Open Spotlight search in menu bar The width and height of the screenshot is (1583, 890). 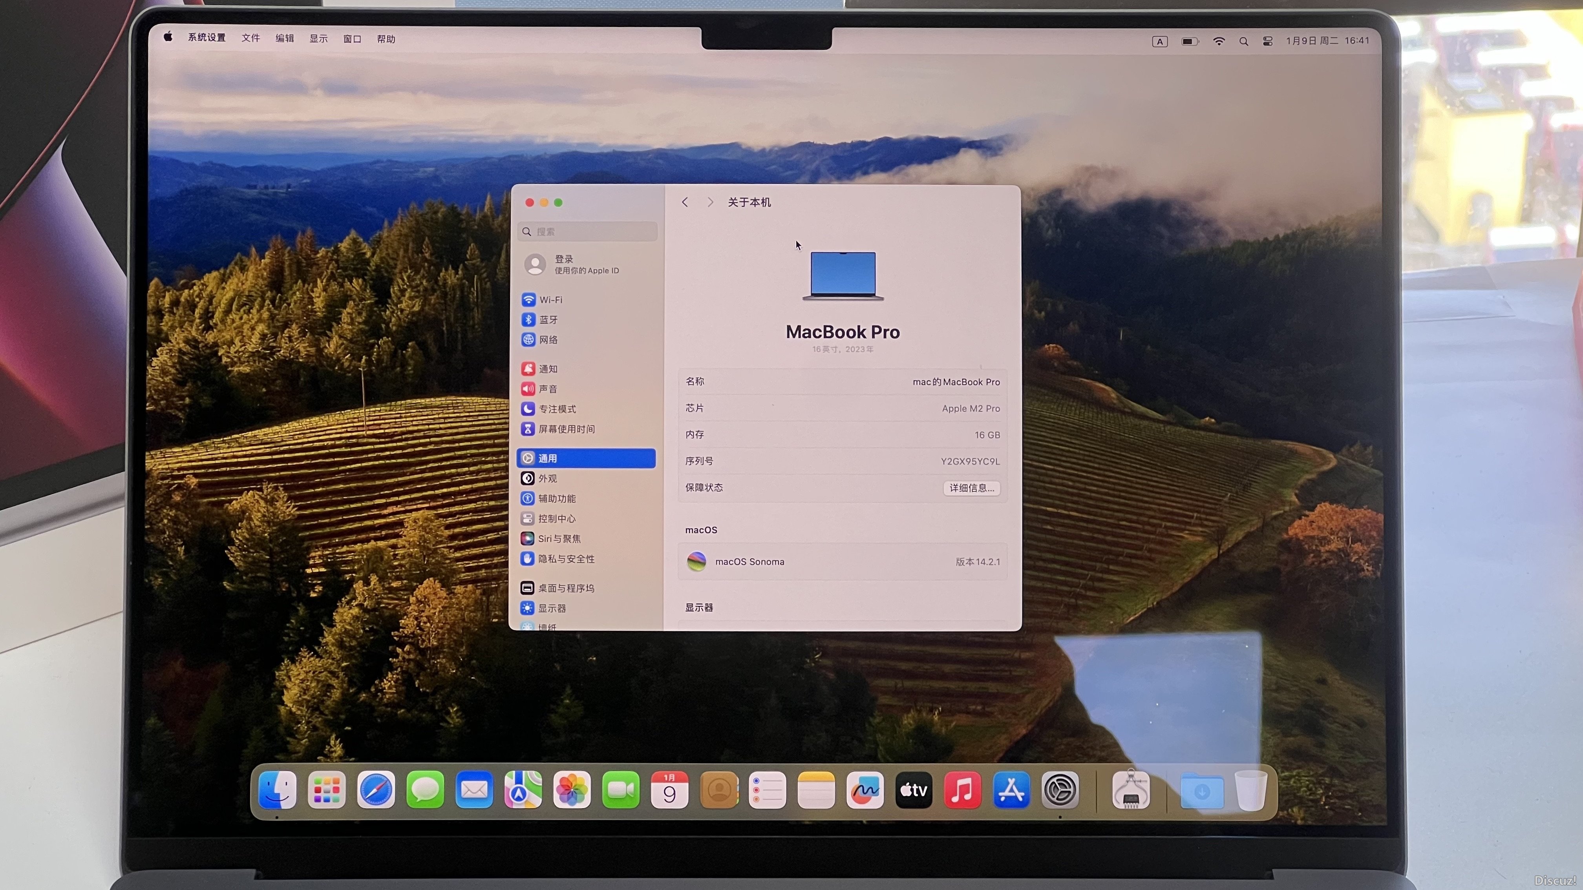coord(1244,42)
